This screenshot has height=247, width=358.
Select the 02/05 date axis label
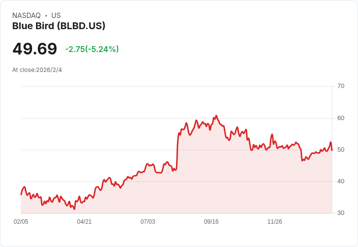point(21,221)
